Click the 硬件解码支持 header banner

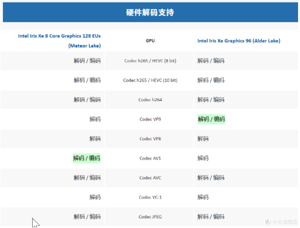pyautogui.click(x=150, y=12)
